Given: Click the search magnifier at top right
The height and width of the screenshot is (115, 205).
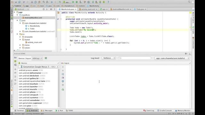Looking at the screenshot, I should coord(189,2).
